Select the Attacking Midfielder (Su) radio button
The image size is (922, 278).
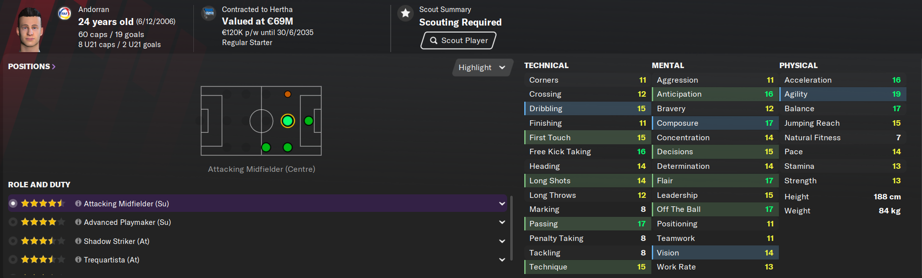tap(13, 203)
